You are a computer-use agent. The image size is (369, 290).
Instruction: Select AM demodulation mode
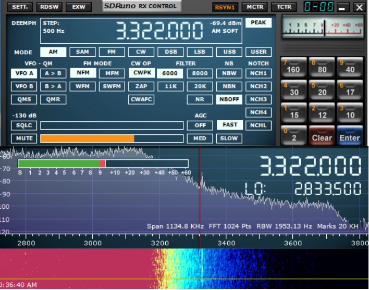(x=53, y=52)
